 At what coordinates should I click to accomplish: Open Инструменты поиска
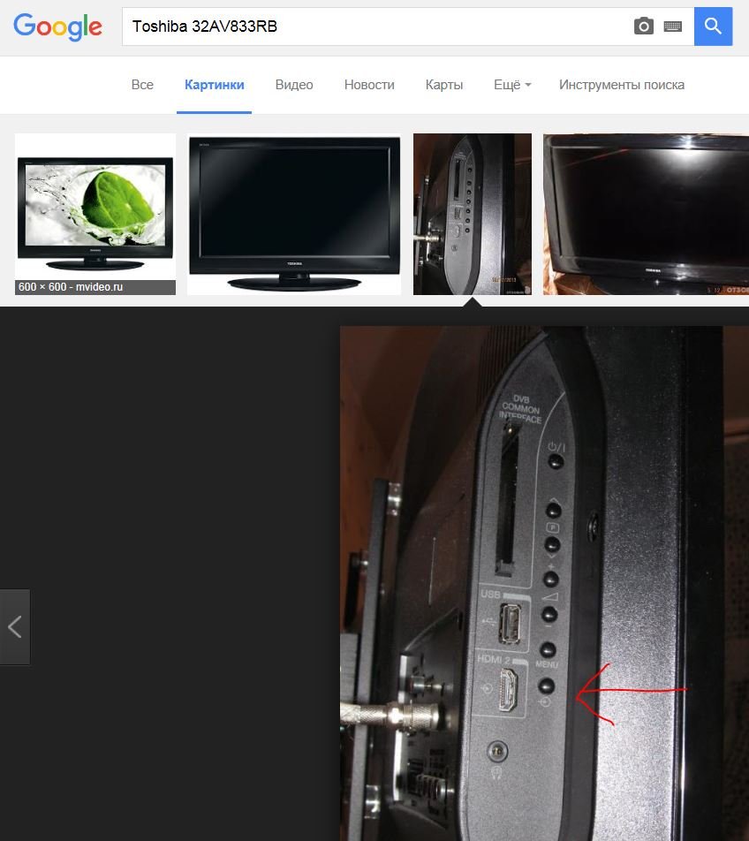[622, 85]
